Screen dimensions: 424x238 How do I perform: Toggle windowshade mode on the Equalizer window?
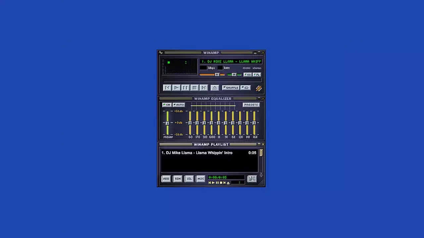[259, 99]
